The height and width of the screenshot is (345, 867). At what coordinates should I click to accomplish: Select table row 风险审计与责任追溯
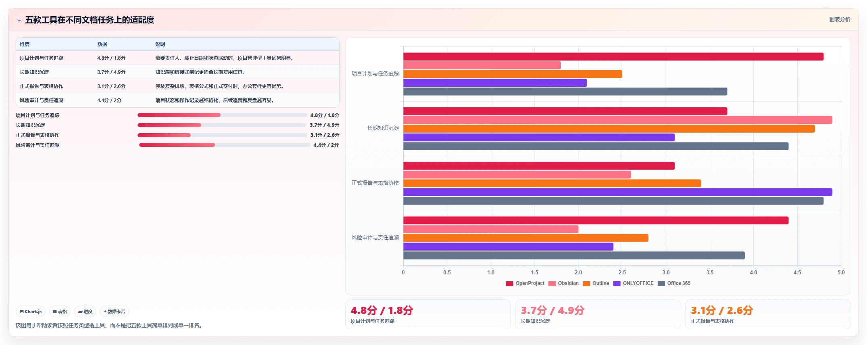coord(177,100)
